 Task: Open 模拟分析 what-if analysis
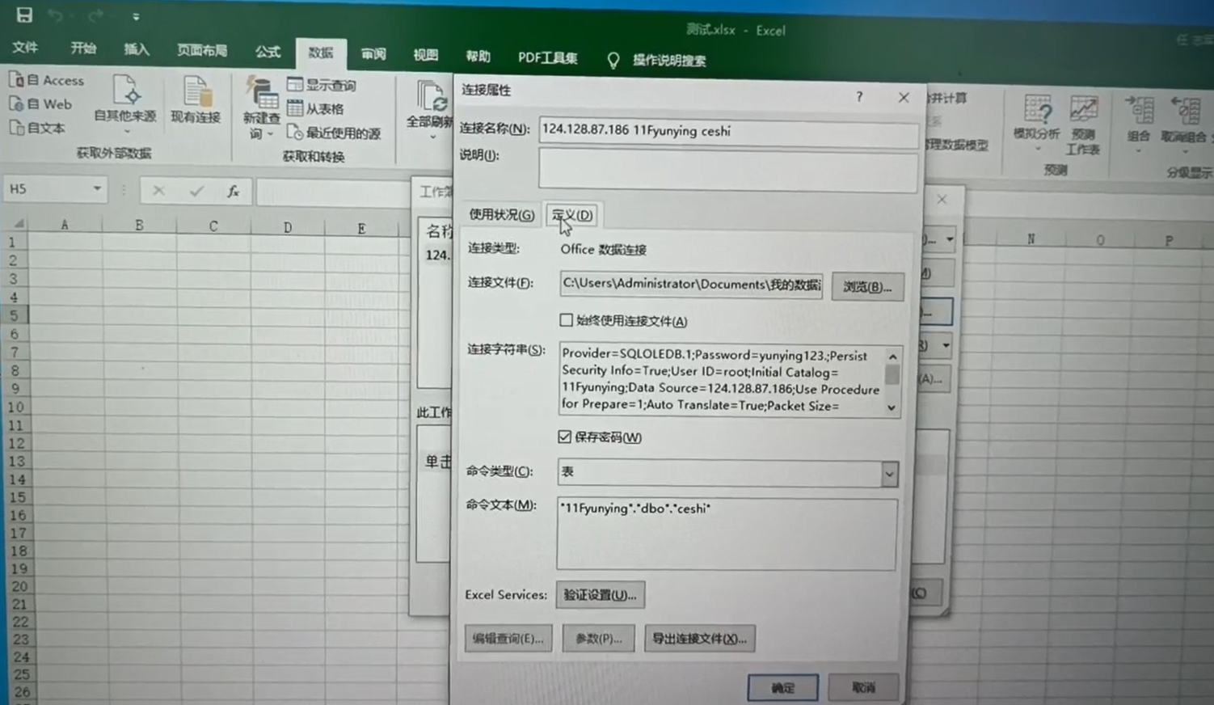pyautogui.click(x=1037, y=121)
